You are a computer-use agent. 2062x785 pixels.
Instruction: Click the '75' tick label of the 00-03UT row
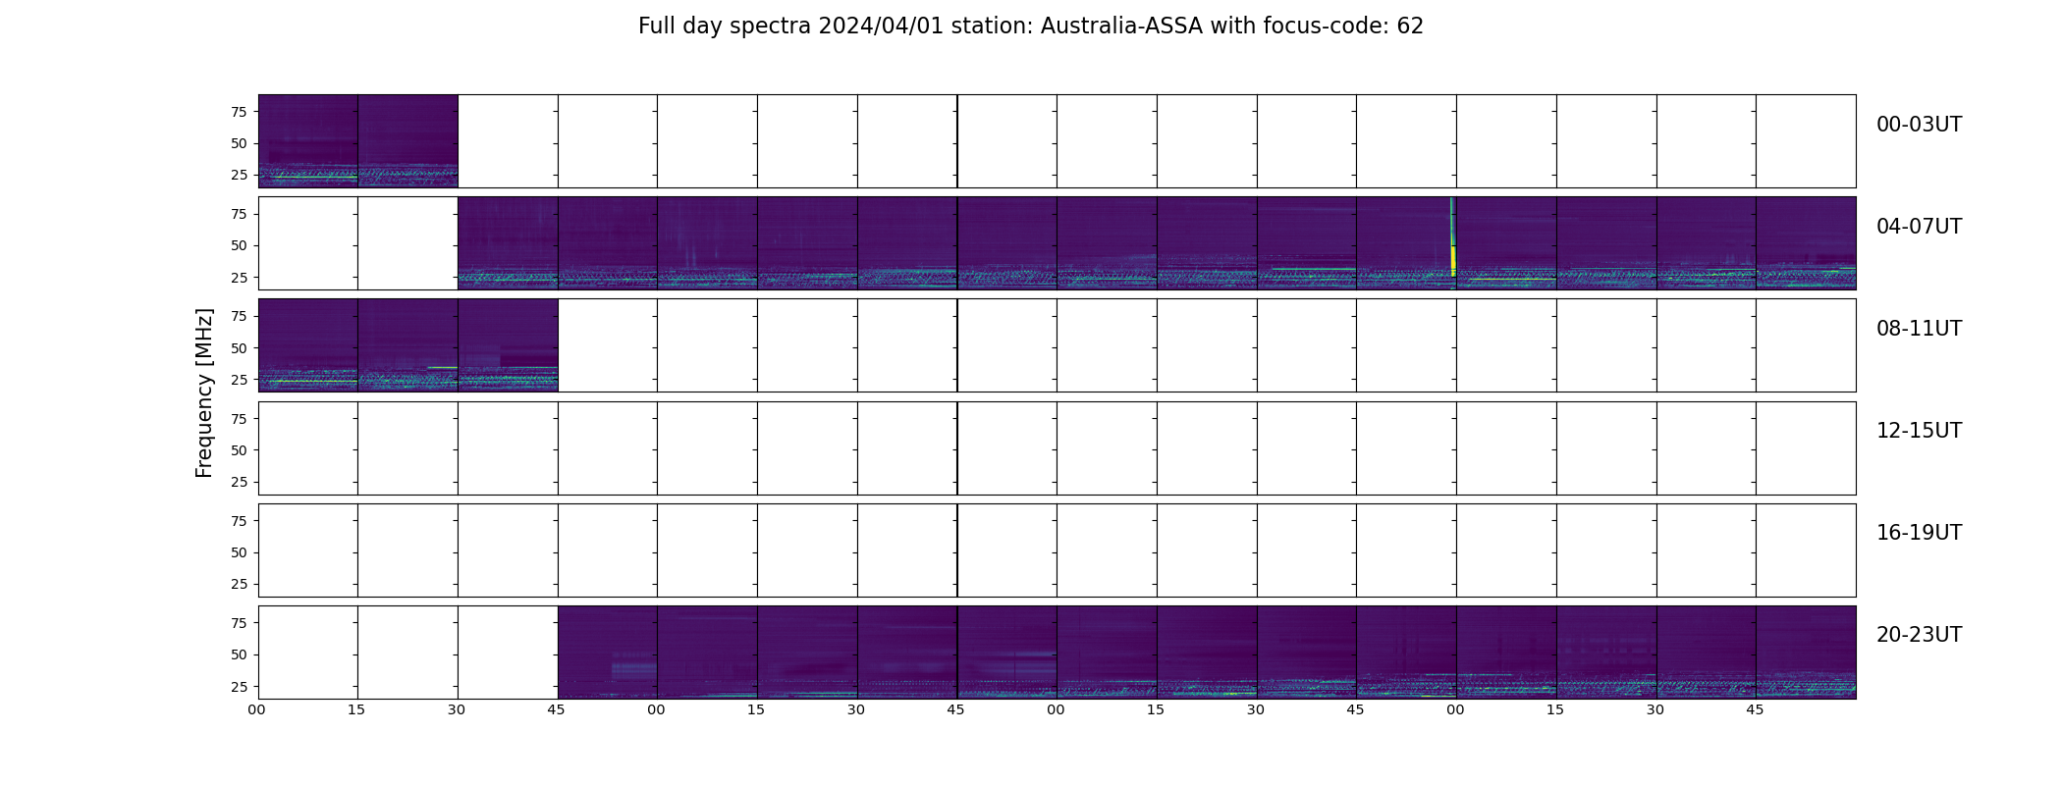[239, 112]
